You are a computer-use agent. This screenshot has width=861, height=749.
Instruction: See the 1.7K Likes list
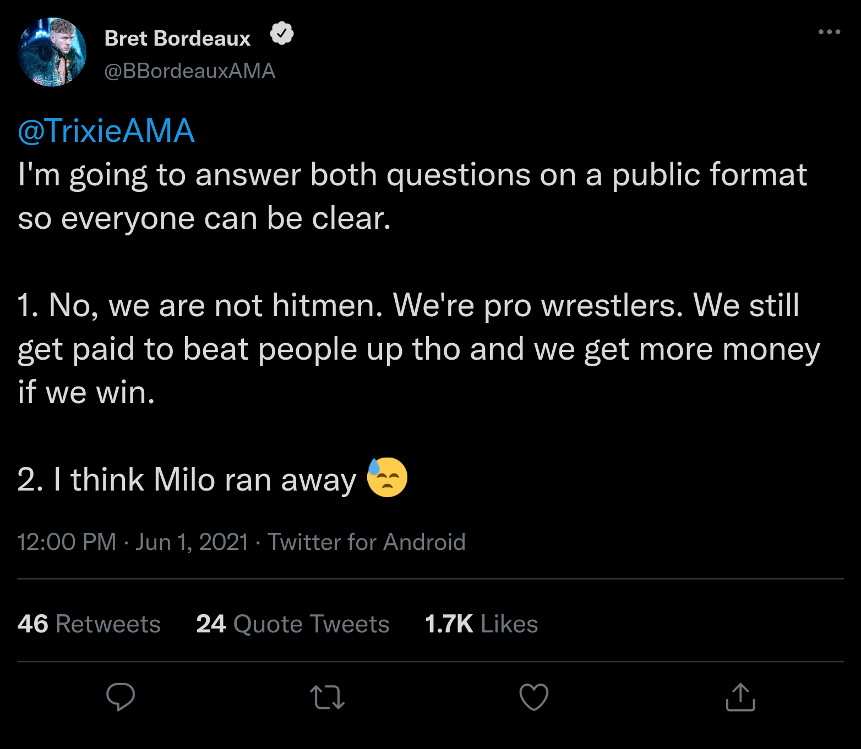[482, 624]
